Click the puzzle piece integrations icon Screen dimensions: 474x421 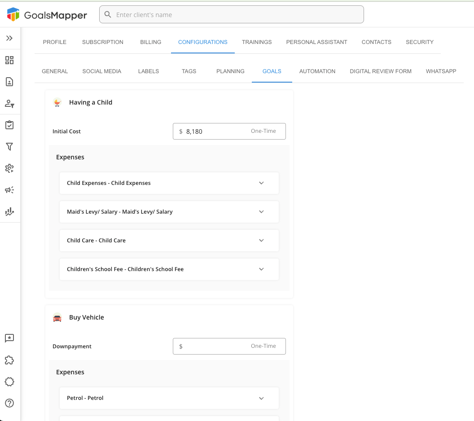[9, 360]
